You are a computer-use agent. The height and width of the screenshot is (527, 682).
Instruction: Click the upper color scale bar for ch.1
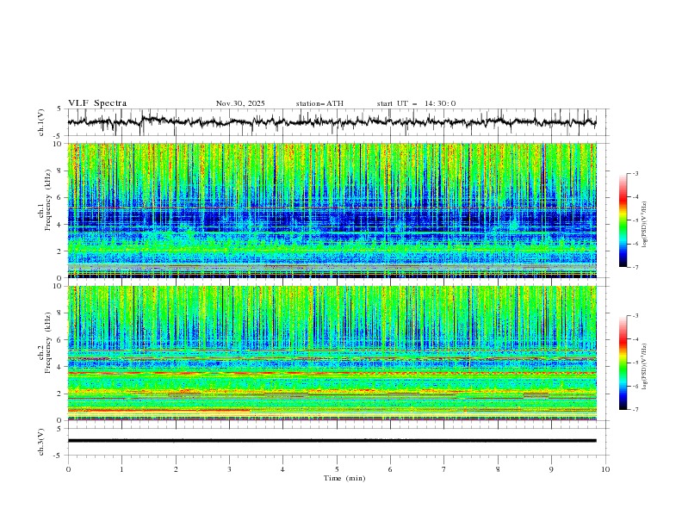point(623,220)
